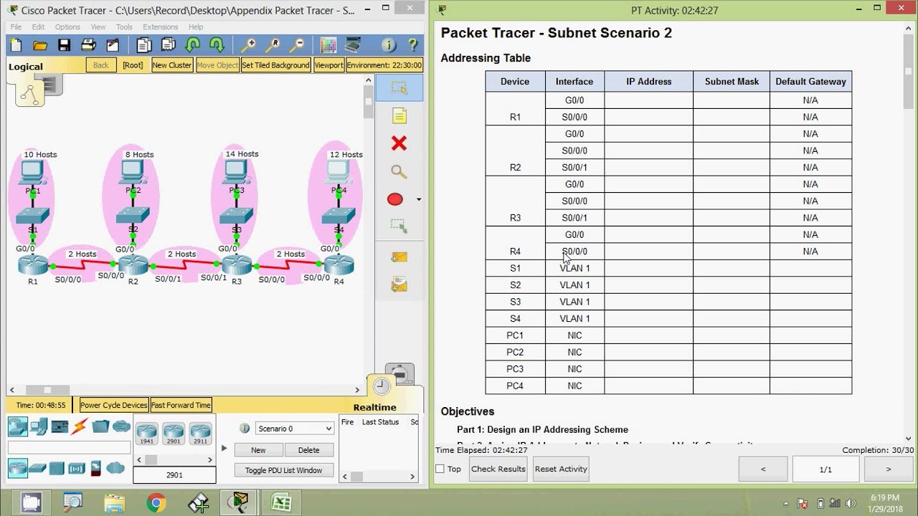Go to the previous instruction page arrow
The image size is (918, 516).
click(763, 469)
